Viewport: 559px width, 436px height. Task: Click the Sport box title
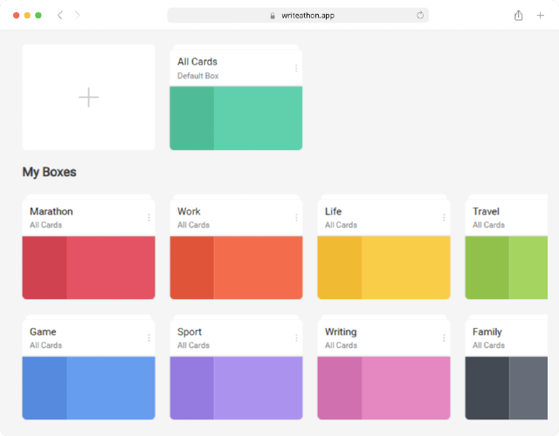coord(190,331)
